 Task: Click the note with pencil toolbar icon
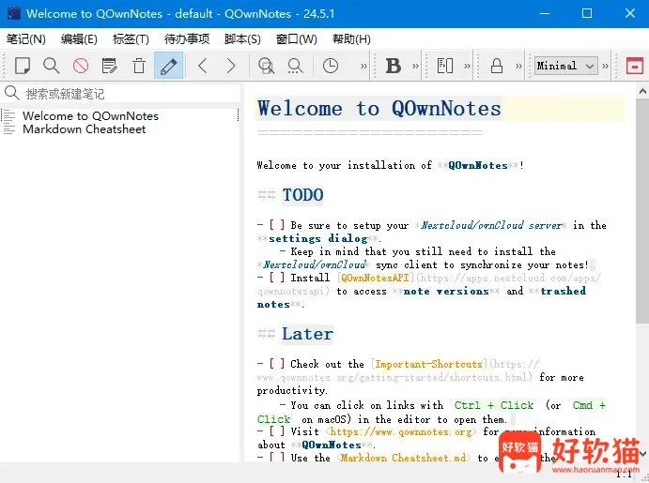click(x=110, y=66)
